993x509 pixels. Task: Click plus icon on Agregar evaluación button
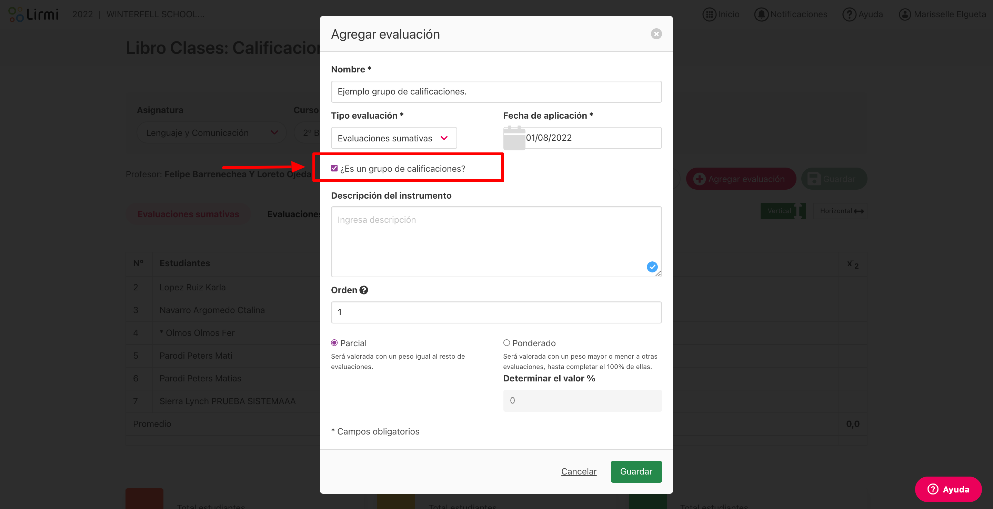pos(699,179)
